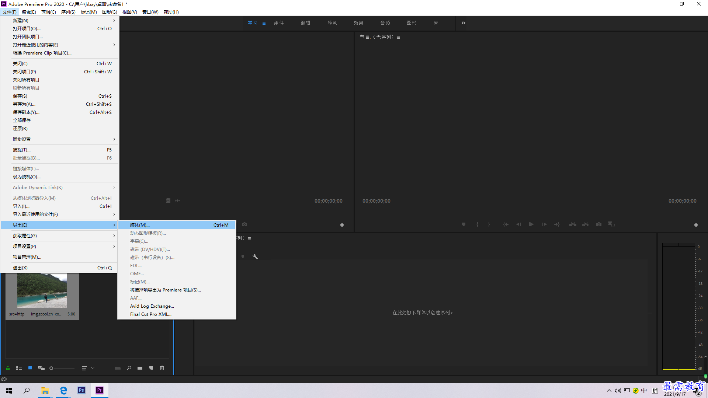Mark Out point in program monitor
The image size is (708, 398).
pyautogui.click(x=489, y=224)
